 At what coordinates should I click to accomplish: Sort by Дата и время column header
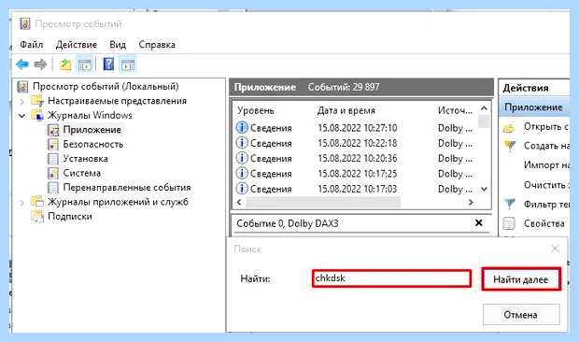point(346,110)
